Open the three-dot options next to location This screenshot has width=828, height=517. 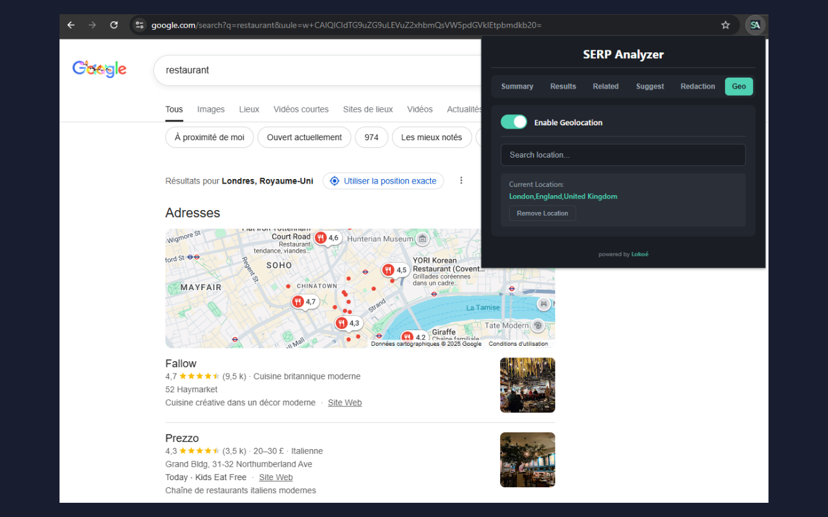[x=461, y=180]
